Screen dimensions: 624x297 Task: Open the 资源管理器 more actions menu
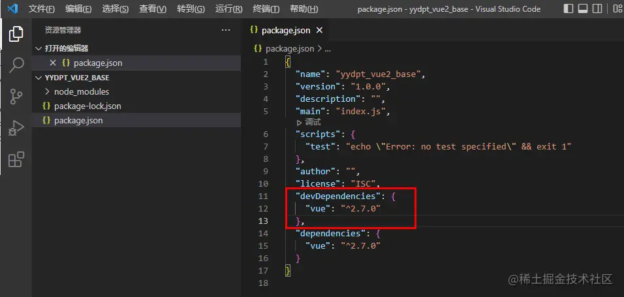point(226,30)
